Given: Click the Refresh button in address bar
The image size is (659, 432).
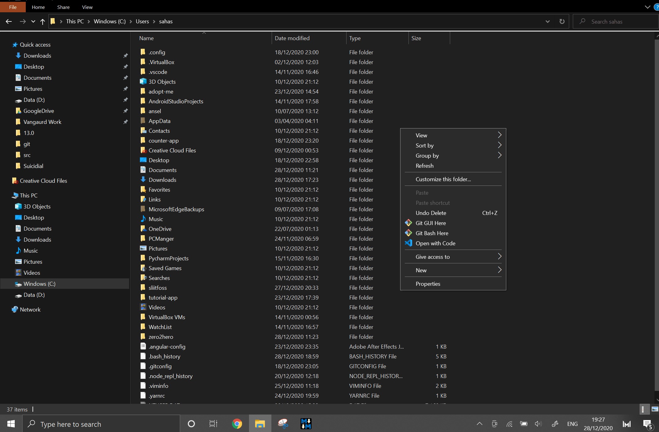Looking at the screenshot, I should coord(562,21).
